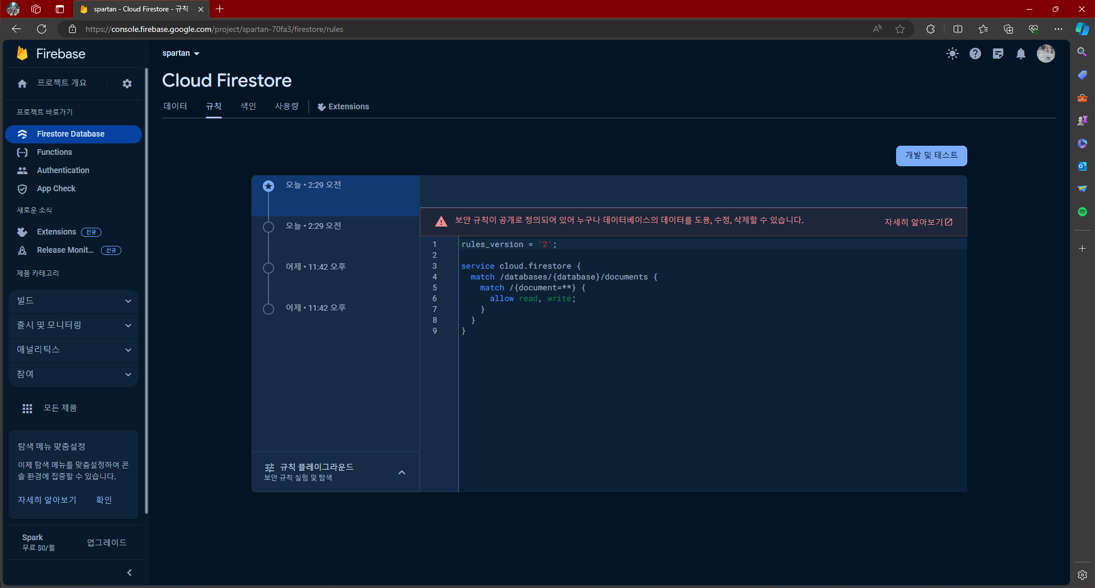Open browser settings and more menu
This screenshot has height=588, width=1095.
click(1059, 29)
